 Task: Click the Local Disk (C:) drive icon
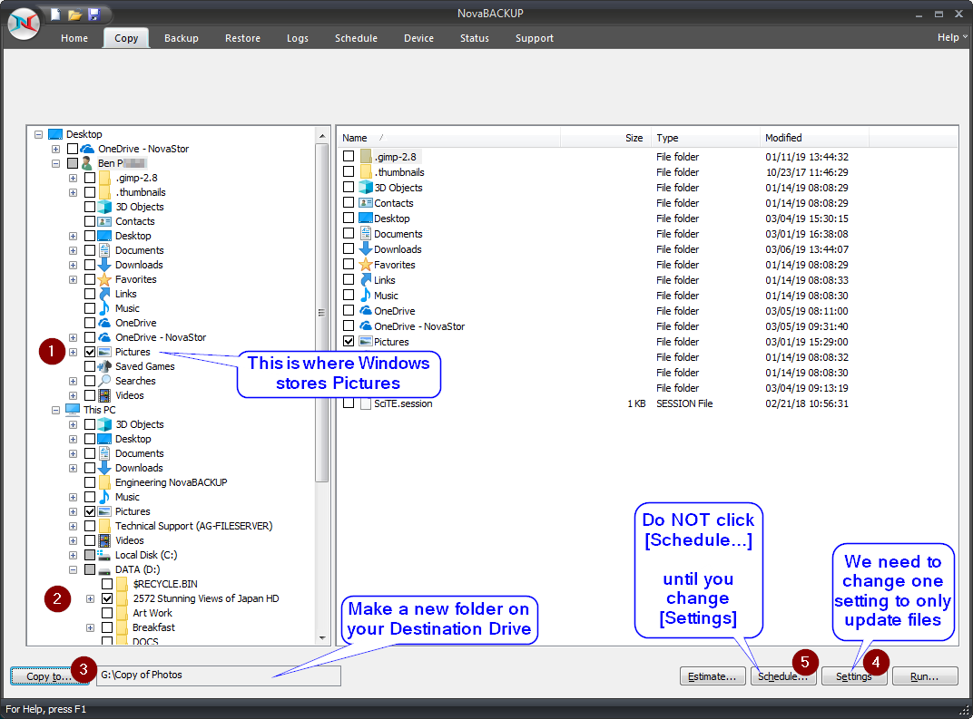[x=105, y=555]
